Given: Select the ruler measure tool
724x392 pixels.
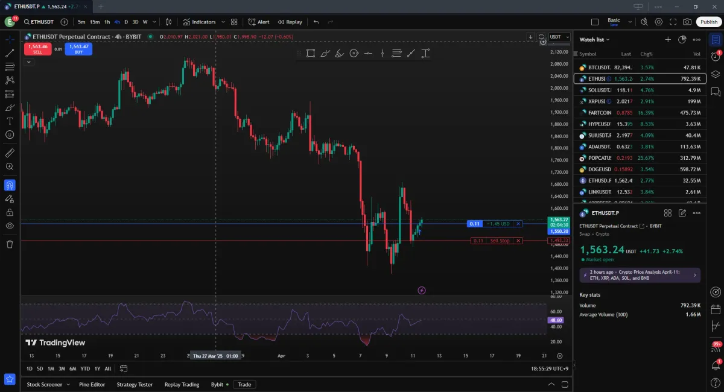Looking at the screenshot, I should [x=10, y=153].
